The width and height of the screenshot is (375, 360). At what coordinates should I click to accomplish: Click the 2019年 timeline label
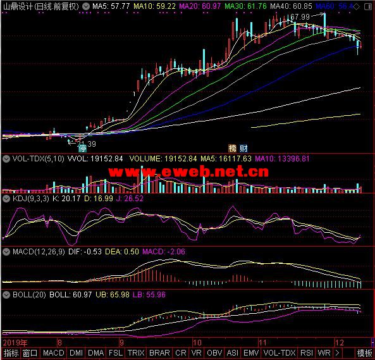[x=15, y=343]
